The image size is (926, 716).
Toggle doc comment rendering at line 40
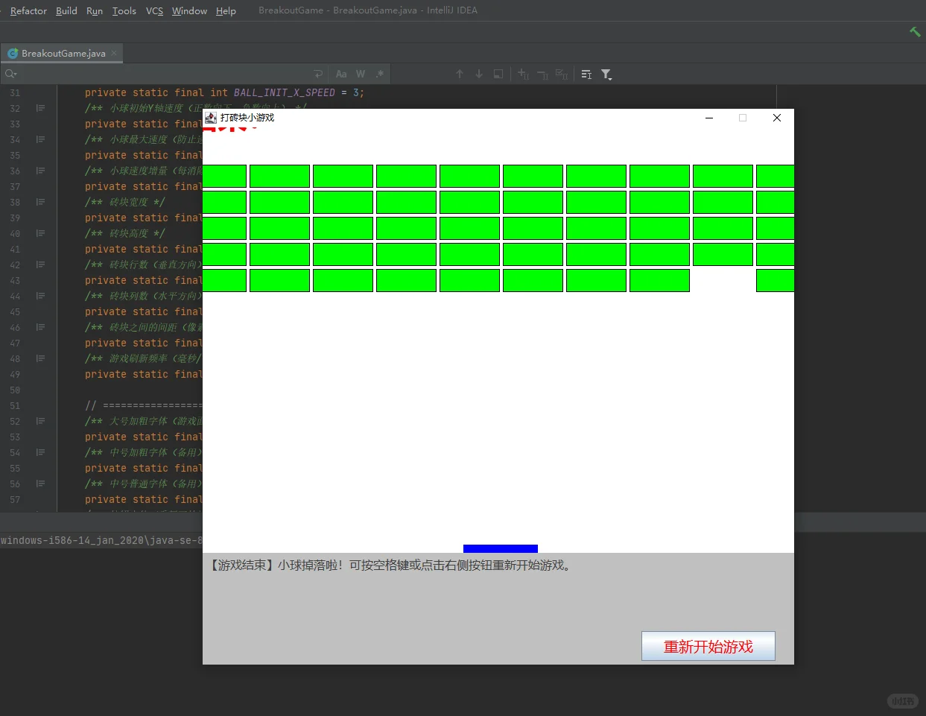tap(40, 233)
